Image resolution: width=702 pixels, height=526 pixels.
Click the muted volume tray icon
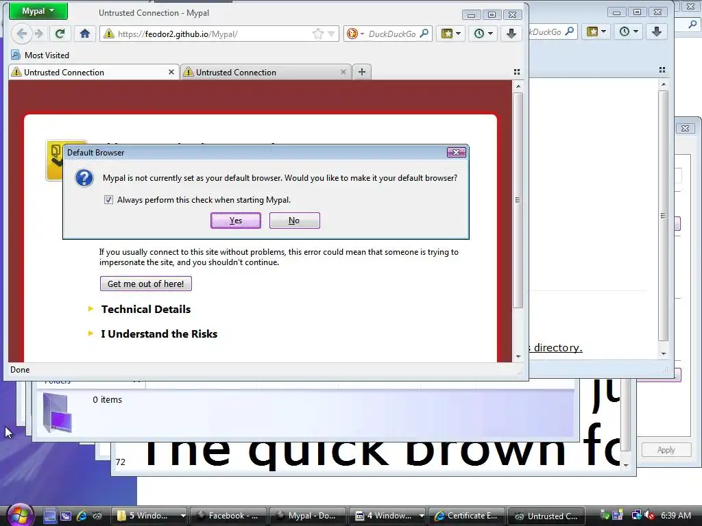[x=649, y=515]
